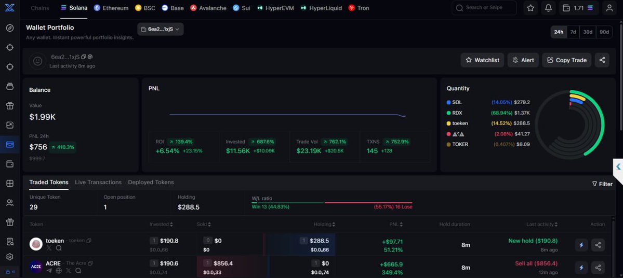Open the 6ea2...1xjS wallet dropdown

(x=161, y=29)
